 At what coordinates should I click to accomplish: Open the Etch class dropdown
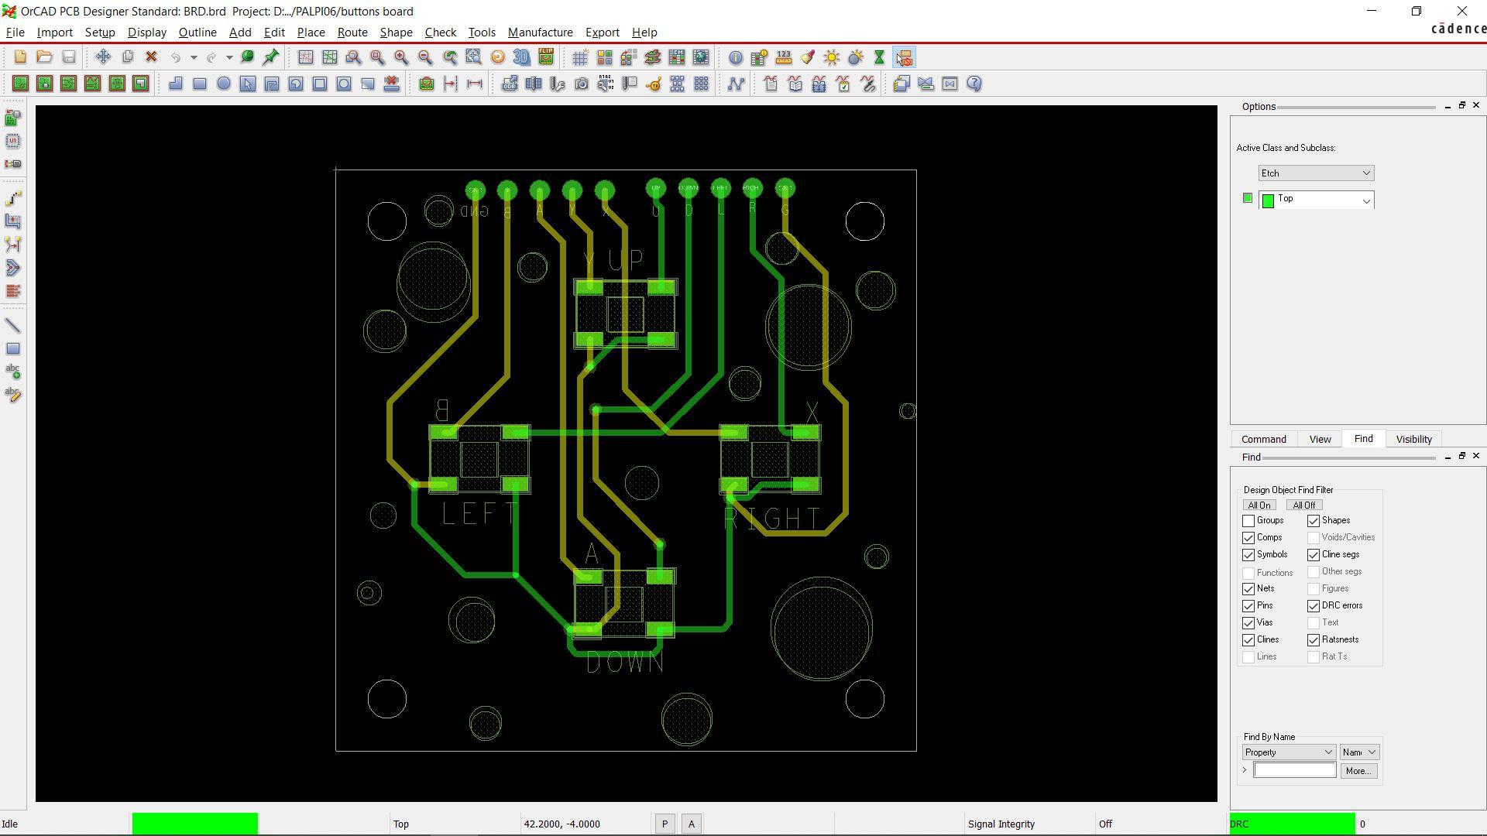click(1316, 173)
